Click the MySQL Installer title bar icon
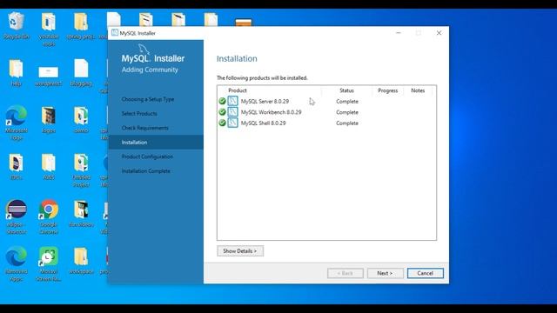Viewport: 557px width, 313px height. (115, 33)
